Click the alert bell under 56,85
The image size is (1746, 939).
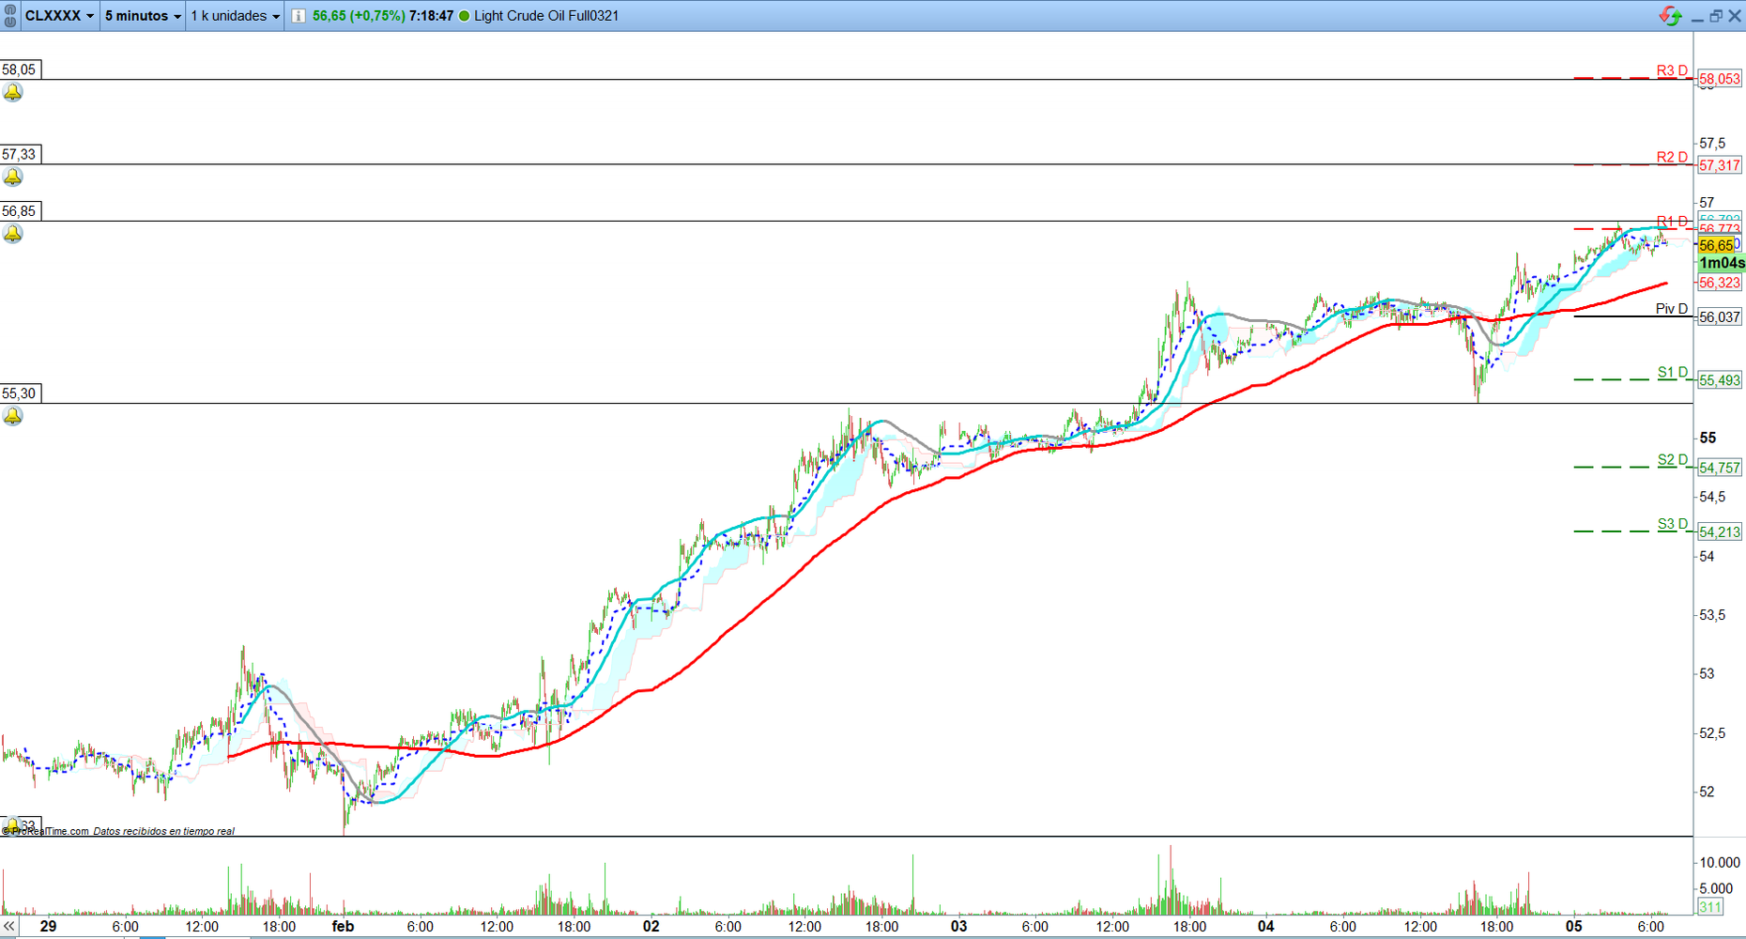click(x=13, y=234)
